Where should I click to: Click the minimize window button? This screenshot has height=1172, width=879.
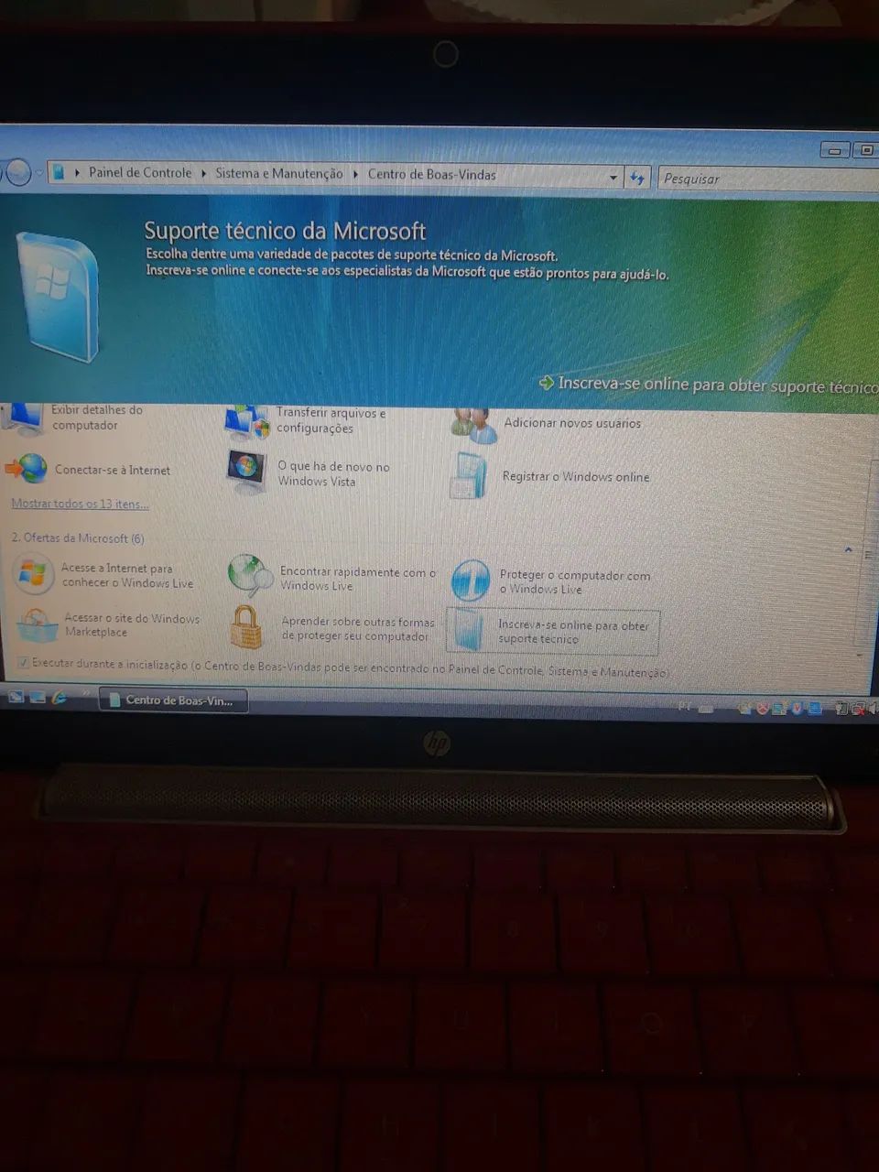834,149
